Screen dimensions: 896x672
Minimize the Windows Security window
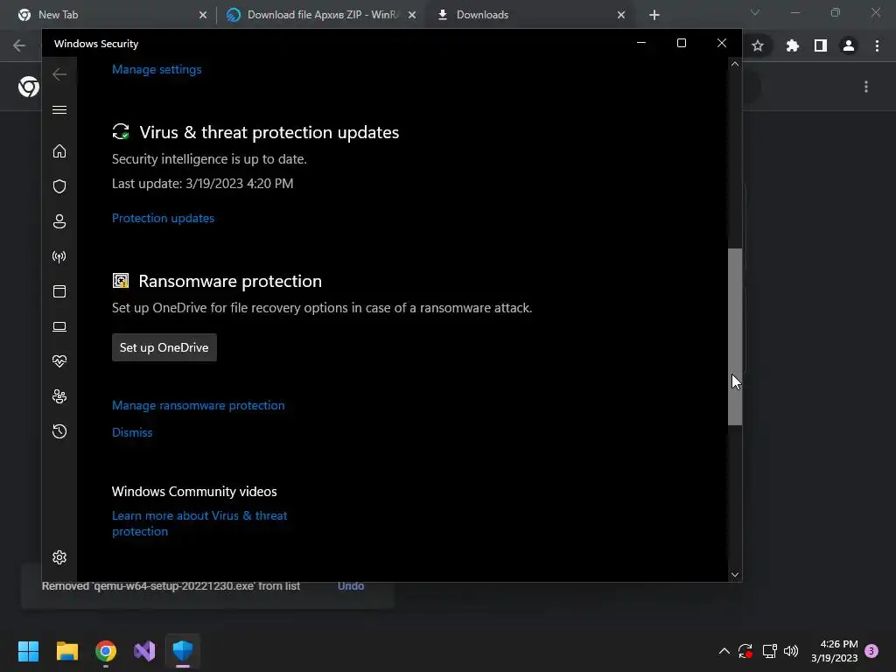641,44
